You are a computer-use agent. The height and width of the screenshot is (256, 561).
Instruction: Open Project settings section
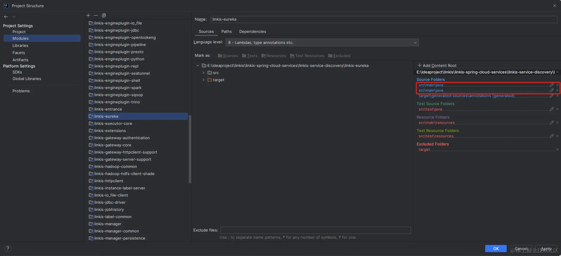[19, 32]
